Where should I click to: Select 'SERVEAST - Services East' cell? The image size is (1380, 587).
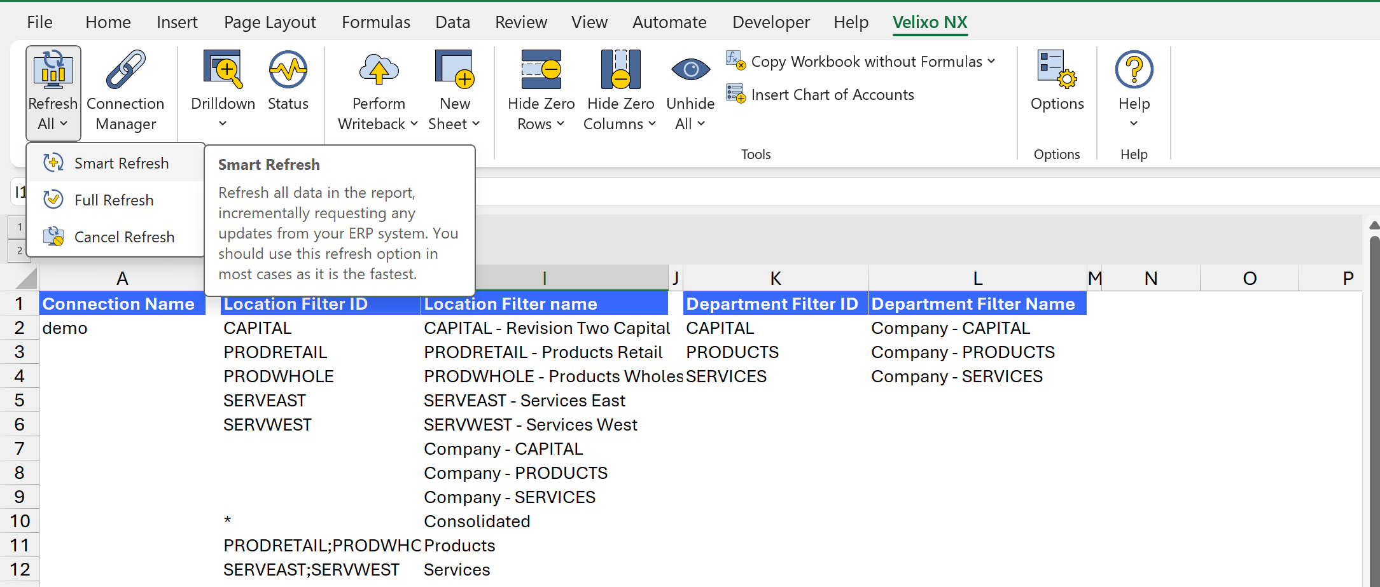[545, 400]
